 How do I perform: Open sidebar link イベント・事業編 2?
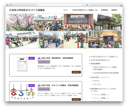(101, 98)
